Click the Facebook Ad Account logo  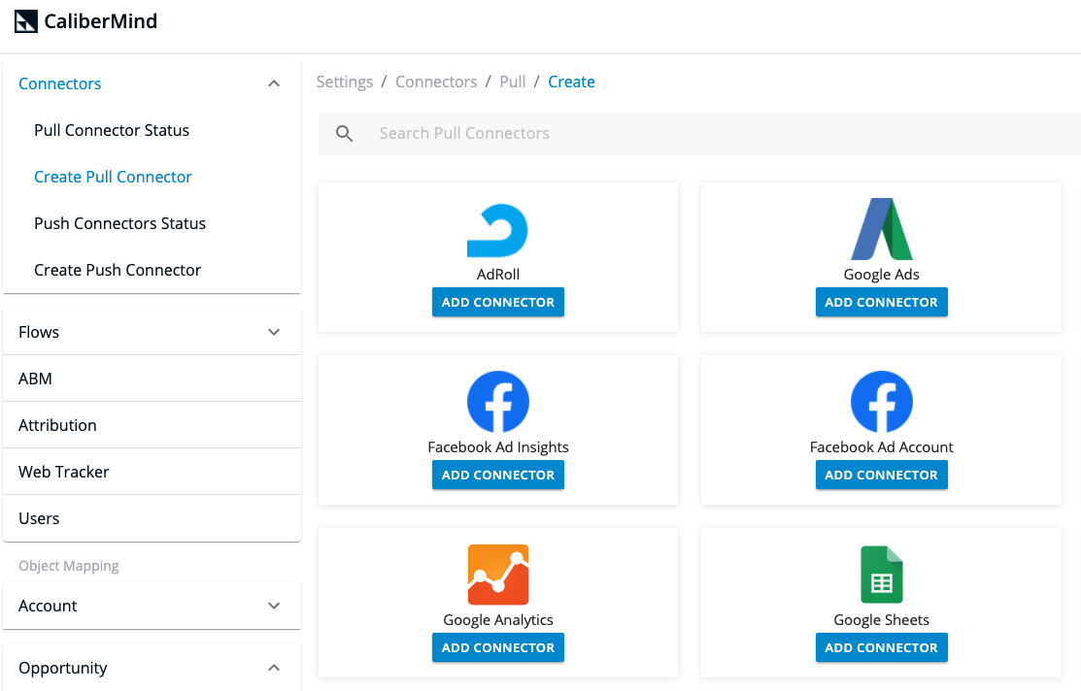881,402
